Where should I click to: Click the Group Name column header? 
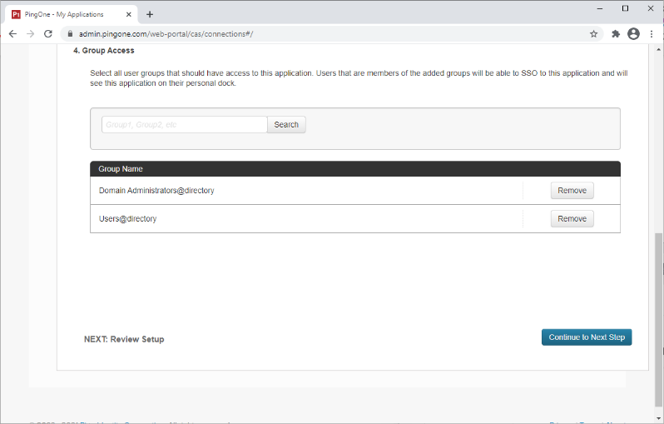[x=121, y=169]
